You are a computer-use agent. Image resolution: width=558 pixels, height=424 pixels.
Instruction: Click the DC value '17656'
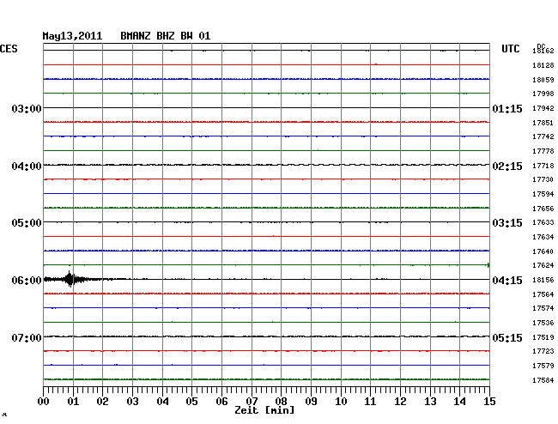pos(543,209)
